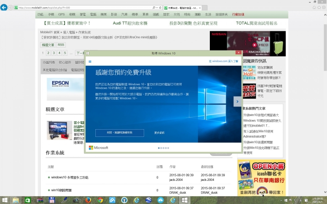The image size is (327, 204).
Task: Click the outlined confirmation button in dialog
Action: click(x=119, y=133)
